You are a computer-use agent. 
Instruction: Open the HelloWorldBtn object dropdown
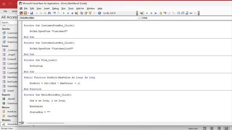click(138, 18)
